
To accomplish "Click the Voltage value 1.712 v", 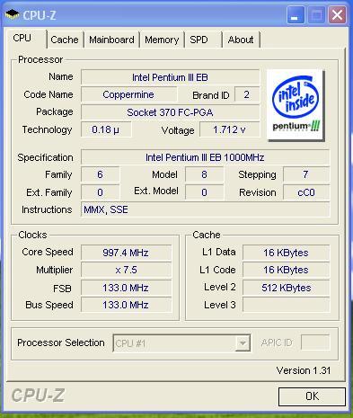I will click(x=230, y=129).
